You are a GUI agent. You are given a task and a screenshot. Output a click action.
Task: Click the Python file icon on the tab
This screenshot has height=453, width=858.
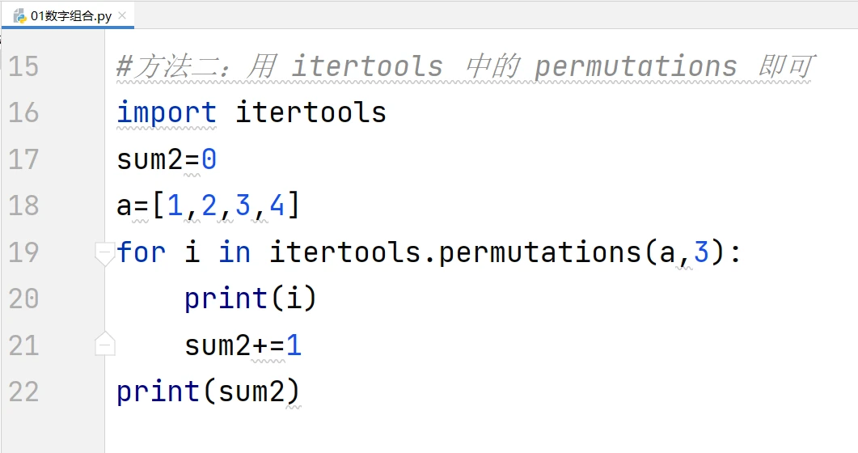(x=19, y=16)
